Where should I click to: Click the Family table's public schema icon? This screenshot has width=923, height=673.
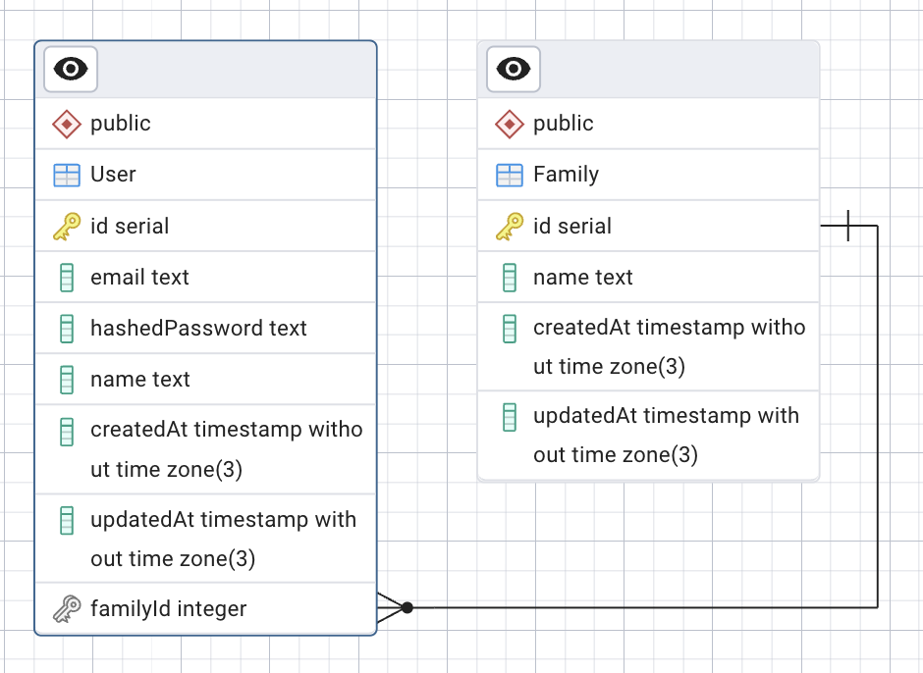[x=510, y=124]
